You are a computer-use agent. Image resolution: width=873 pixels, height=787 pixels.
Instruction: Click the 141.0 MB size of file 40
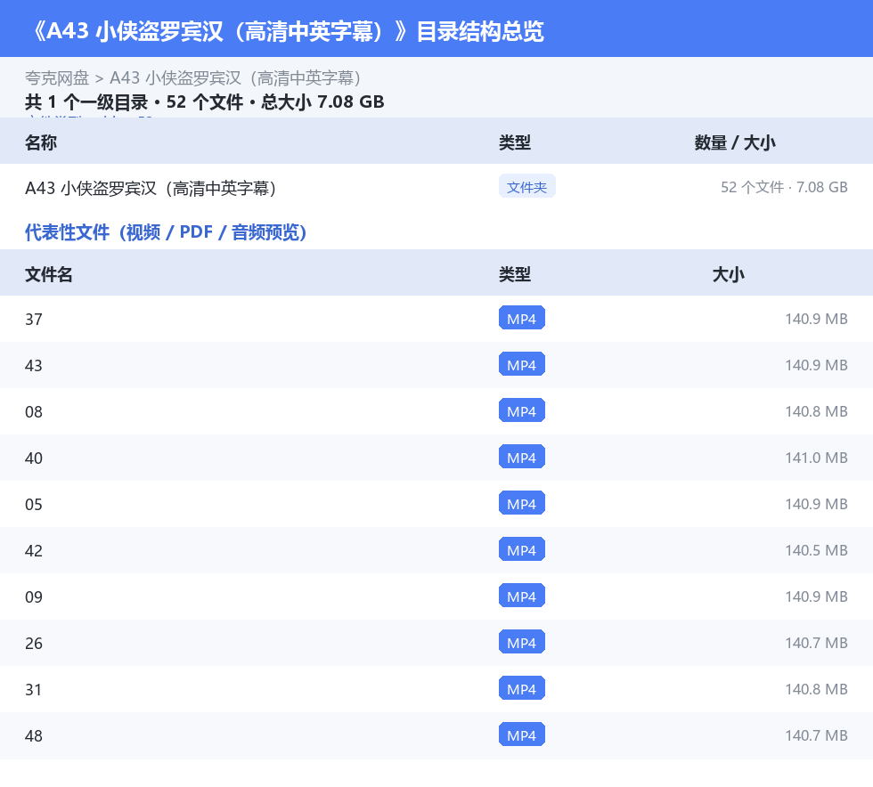pos(816,458)
